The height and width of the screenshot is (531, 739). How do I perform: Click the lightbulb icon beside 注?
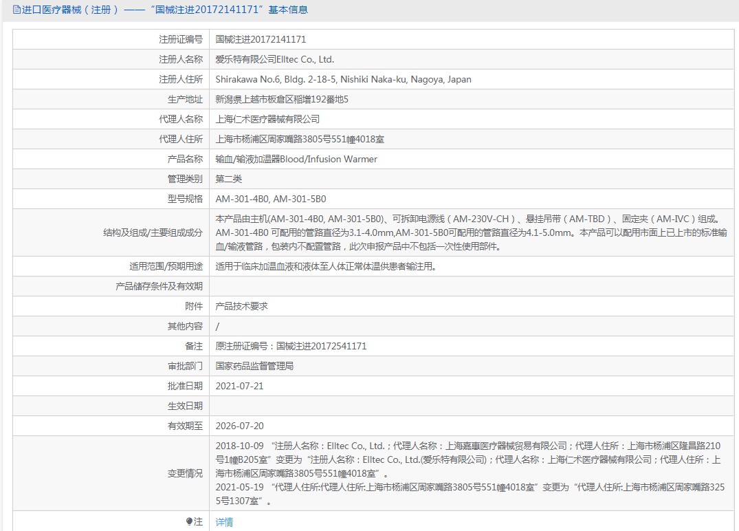[189, 521]
